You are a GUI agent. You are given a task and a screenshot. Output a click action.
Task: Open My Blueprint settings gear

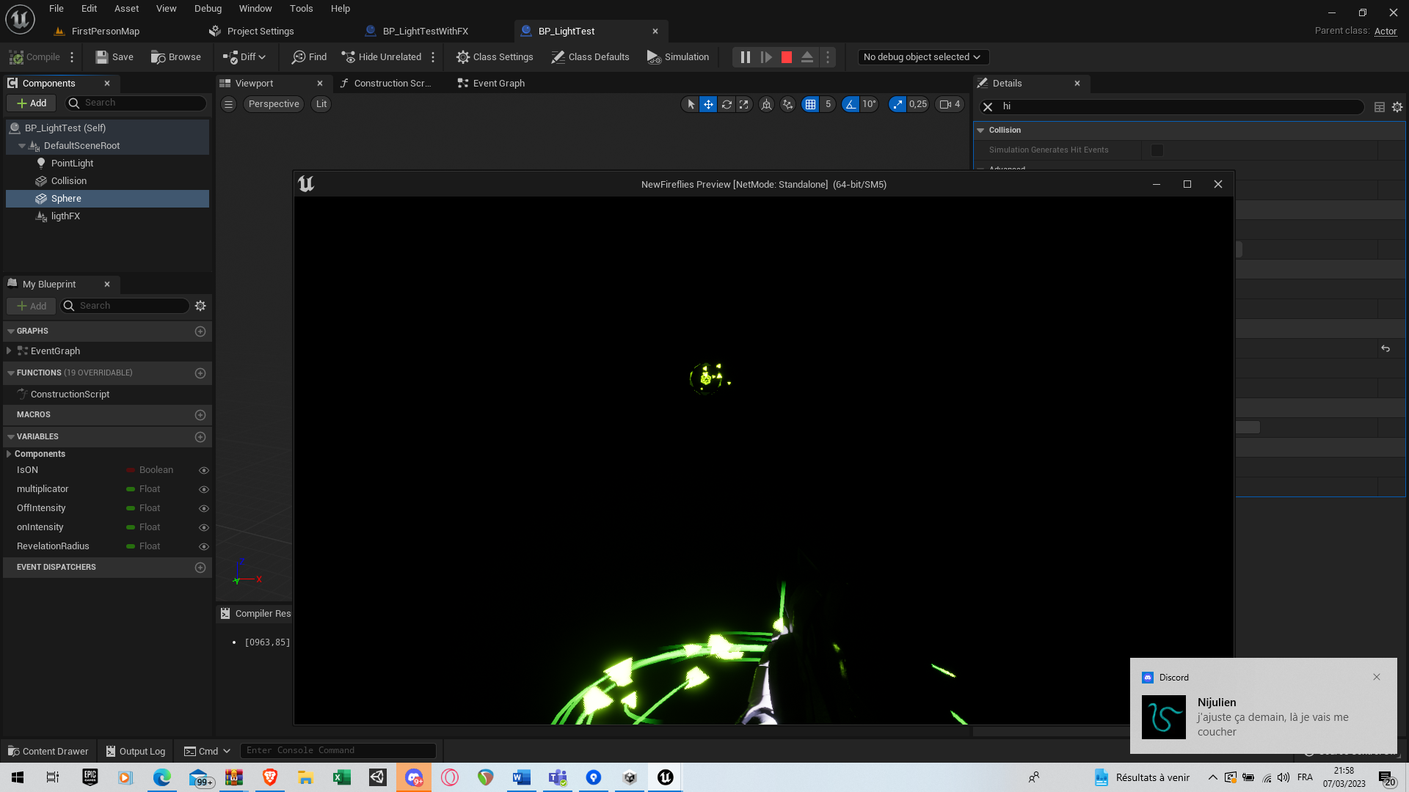pyautogui.click(x=200, y=306)
